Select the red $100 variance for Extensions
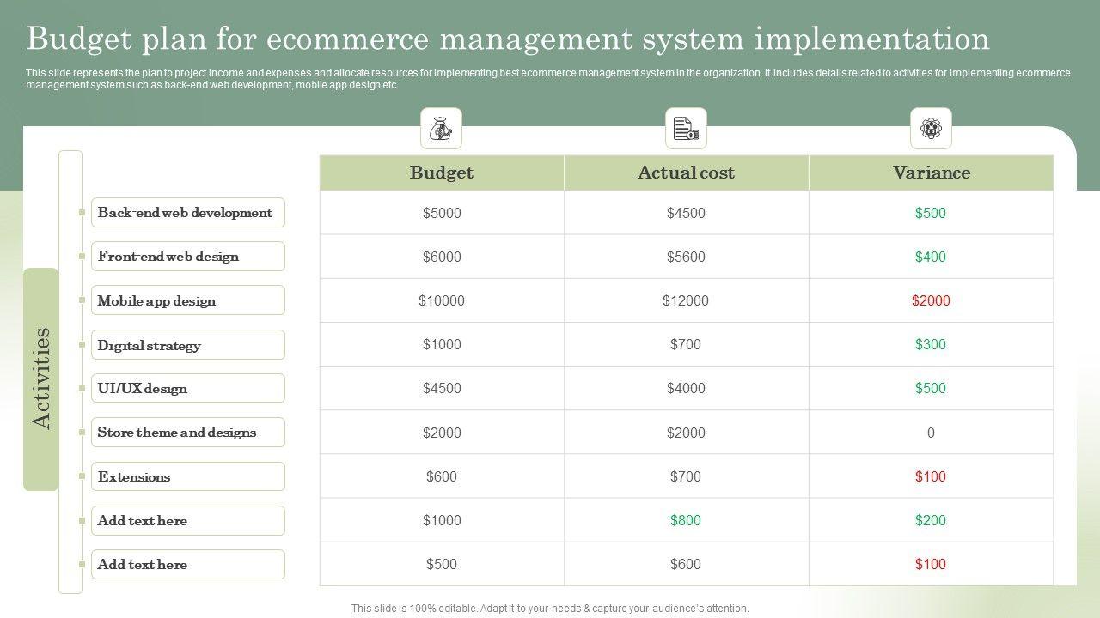This screenshot has width=1100, height=618. [x=931, y=476]
